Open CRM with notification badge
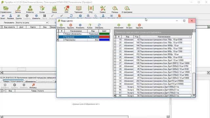Image resolution: width=210 pixels, height=118 pixels. pyautogui.click(x=66, y=10)
